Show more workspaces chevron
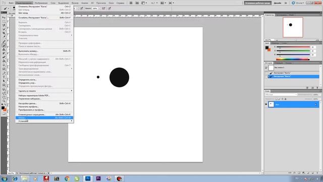Screen dimensions: 323x182 pos(286,3)
